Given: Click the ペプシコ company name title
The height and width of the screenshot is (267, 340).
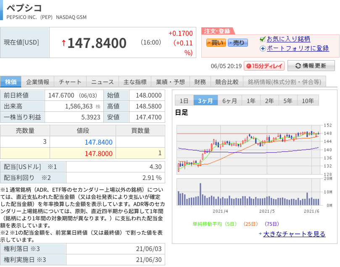Looking at the screenshot, I should (x=24, y=8).
